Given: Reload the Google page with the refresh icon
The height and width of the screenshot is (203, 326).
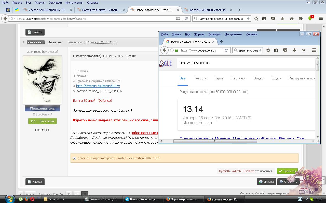Looking at the screenshot, I should pos(226,50).
